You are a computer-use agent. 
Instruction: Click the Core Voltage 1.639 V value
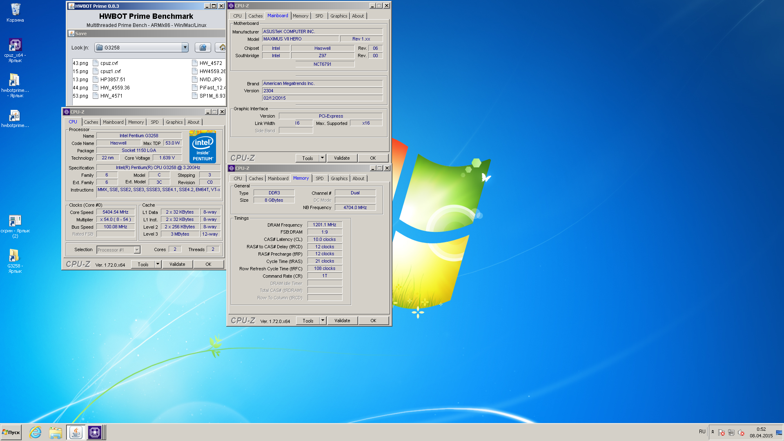(x=167, y=158)
